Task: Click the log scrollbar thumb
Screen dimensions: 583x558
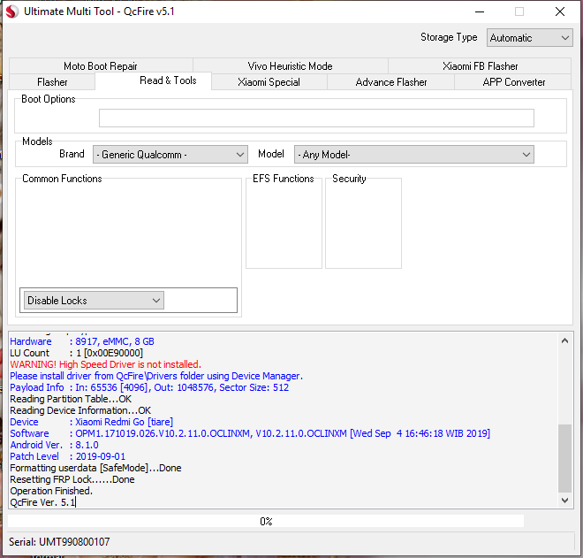Action: (564, 458)
